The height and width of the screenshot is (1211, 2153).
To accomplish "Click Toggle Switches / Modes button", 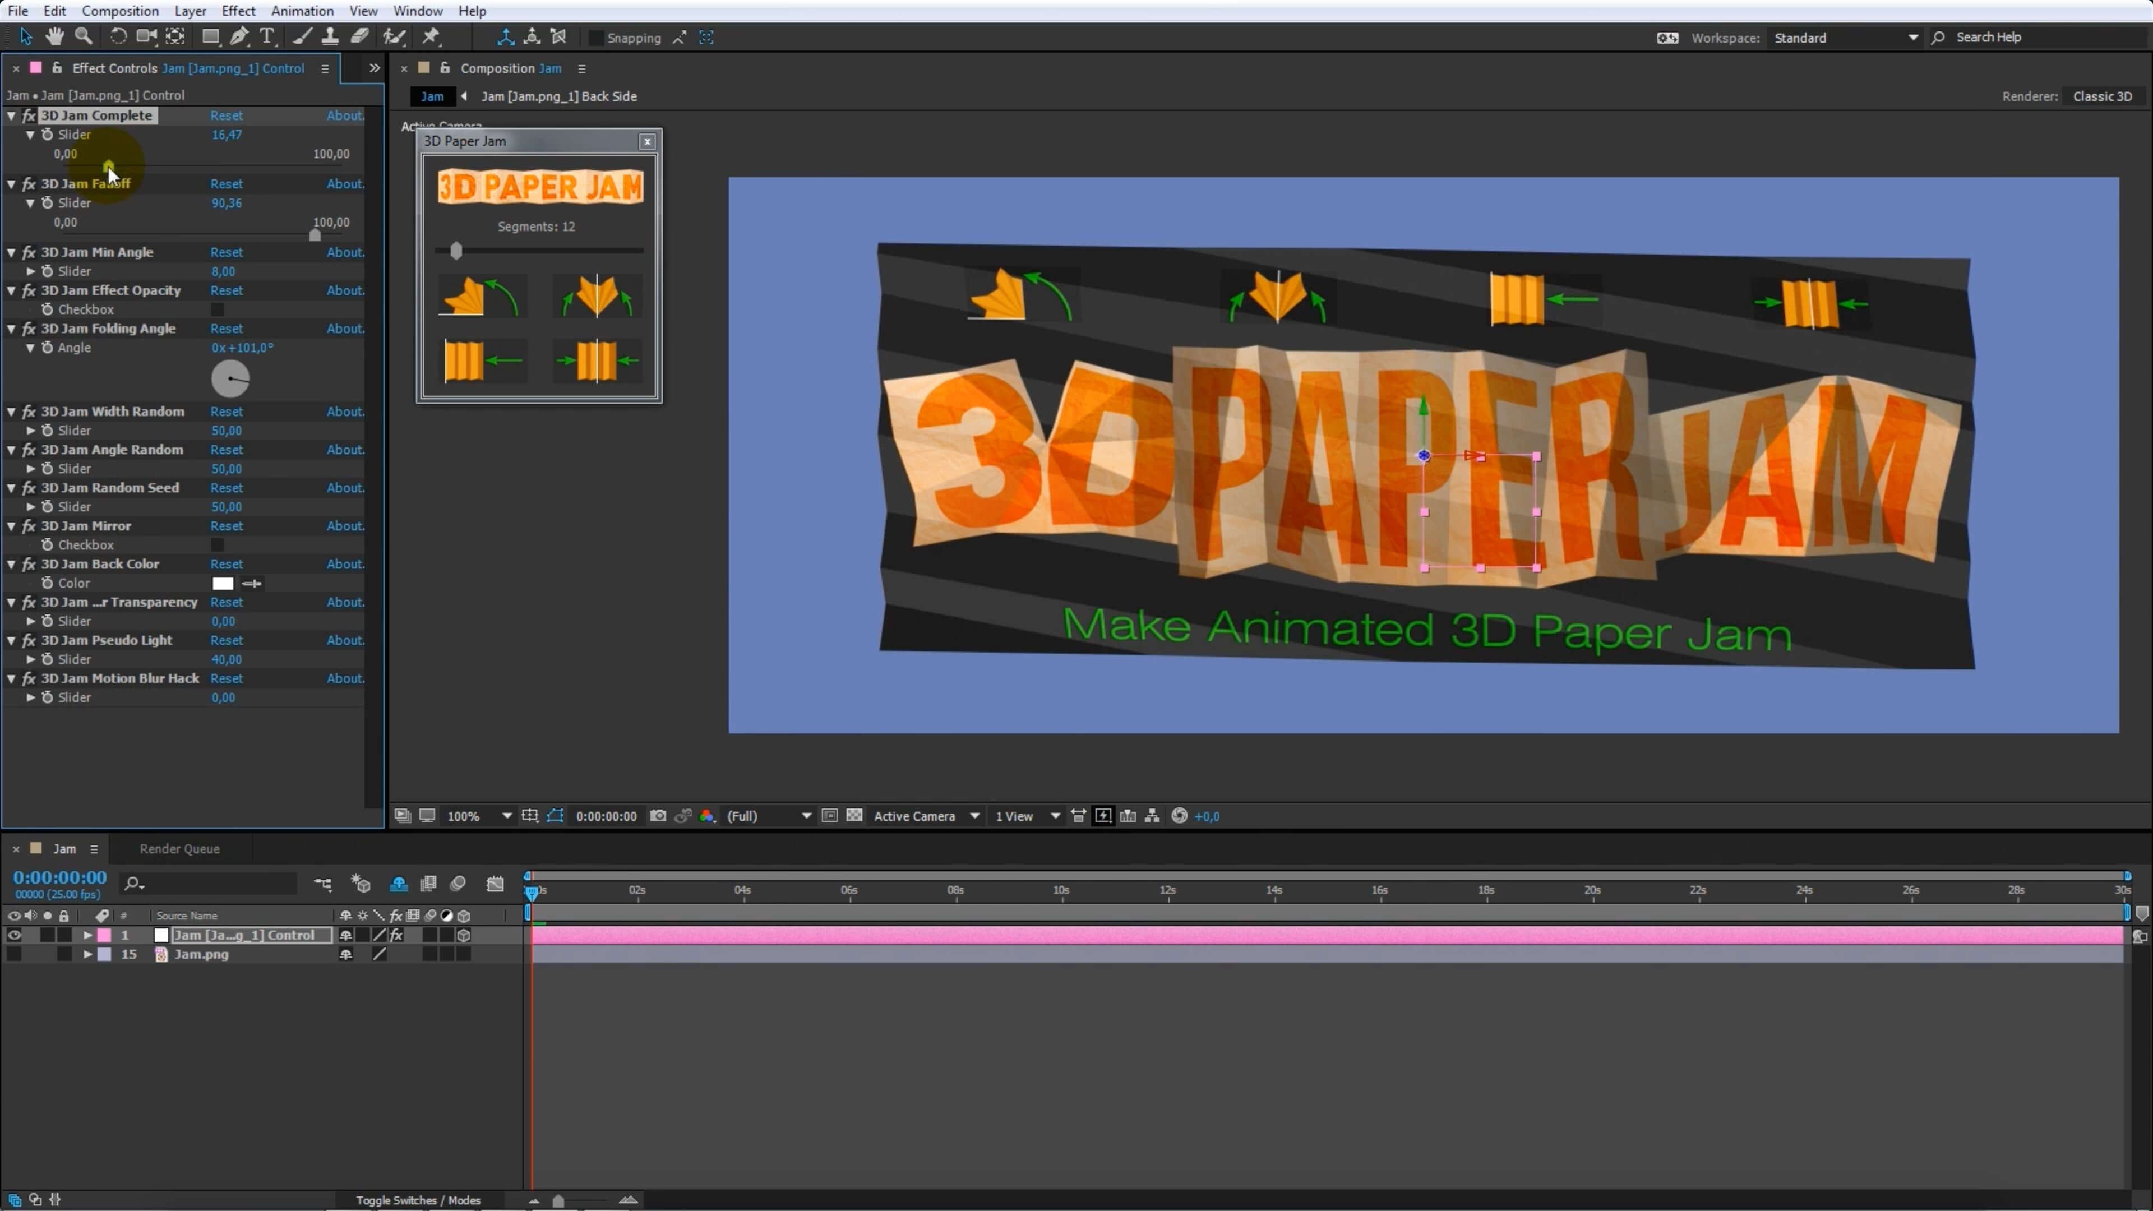I will click(x=418, y=1200).
